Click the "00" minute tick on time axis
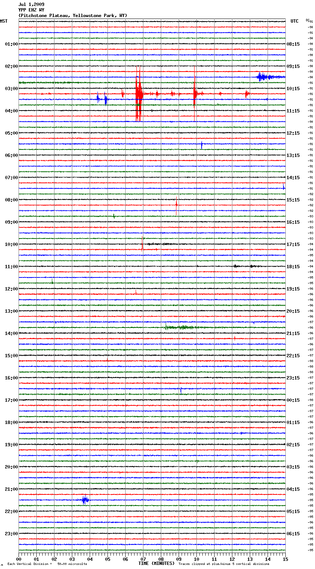315x569 pixels. pyautogui.click(x=19, y=559)
